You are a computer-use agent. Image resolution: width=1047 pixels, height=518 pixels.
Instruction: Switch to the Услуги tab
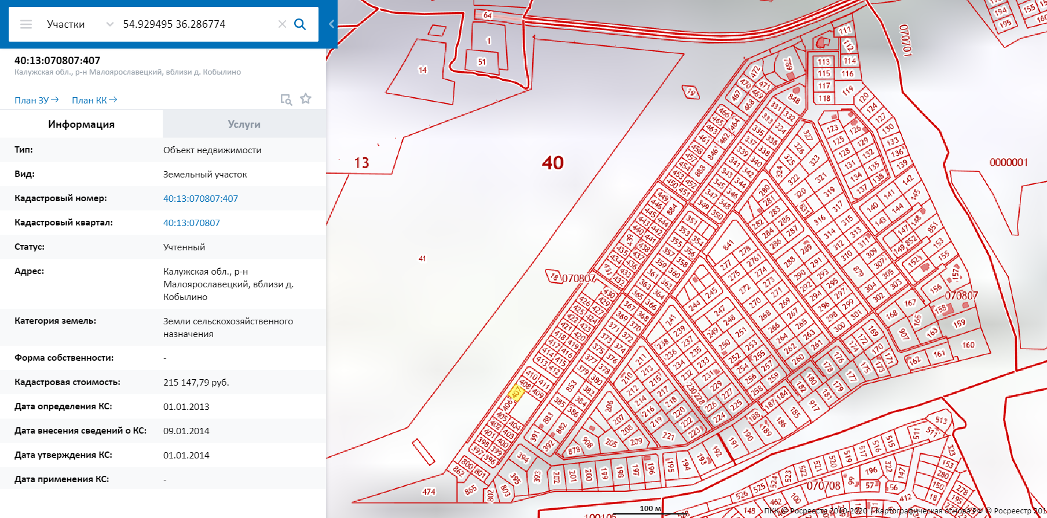[244, 124]
